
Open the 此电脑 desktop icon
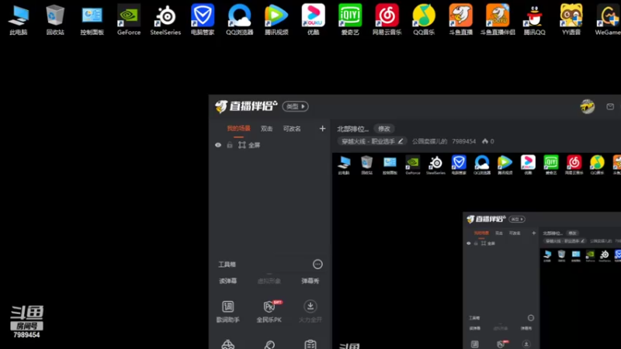(19, 20)
